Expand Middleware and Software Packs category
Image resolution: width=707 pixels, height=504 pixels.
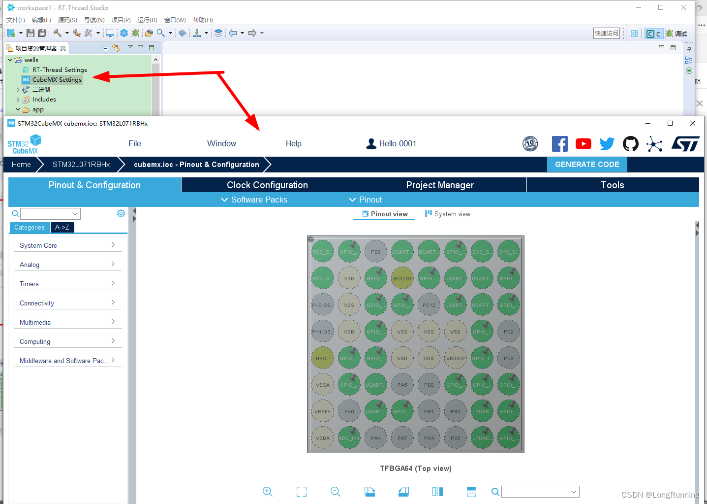68,361
